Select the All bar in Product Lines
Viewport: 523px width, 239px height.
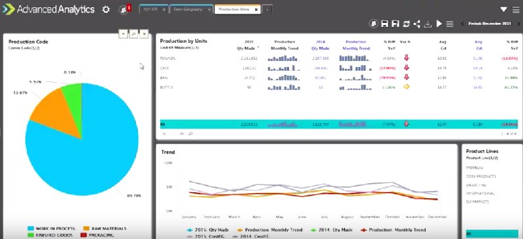point(492,234)
